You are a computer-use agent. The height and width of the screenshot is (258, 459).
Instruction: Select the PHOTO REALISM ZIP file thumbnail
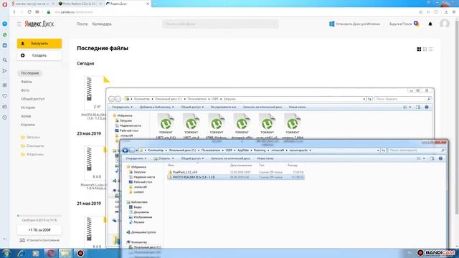[x=95, y=93]
